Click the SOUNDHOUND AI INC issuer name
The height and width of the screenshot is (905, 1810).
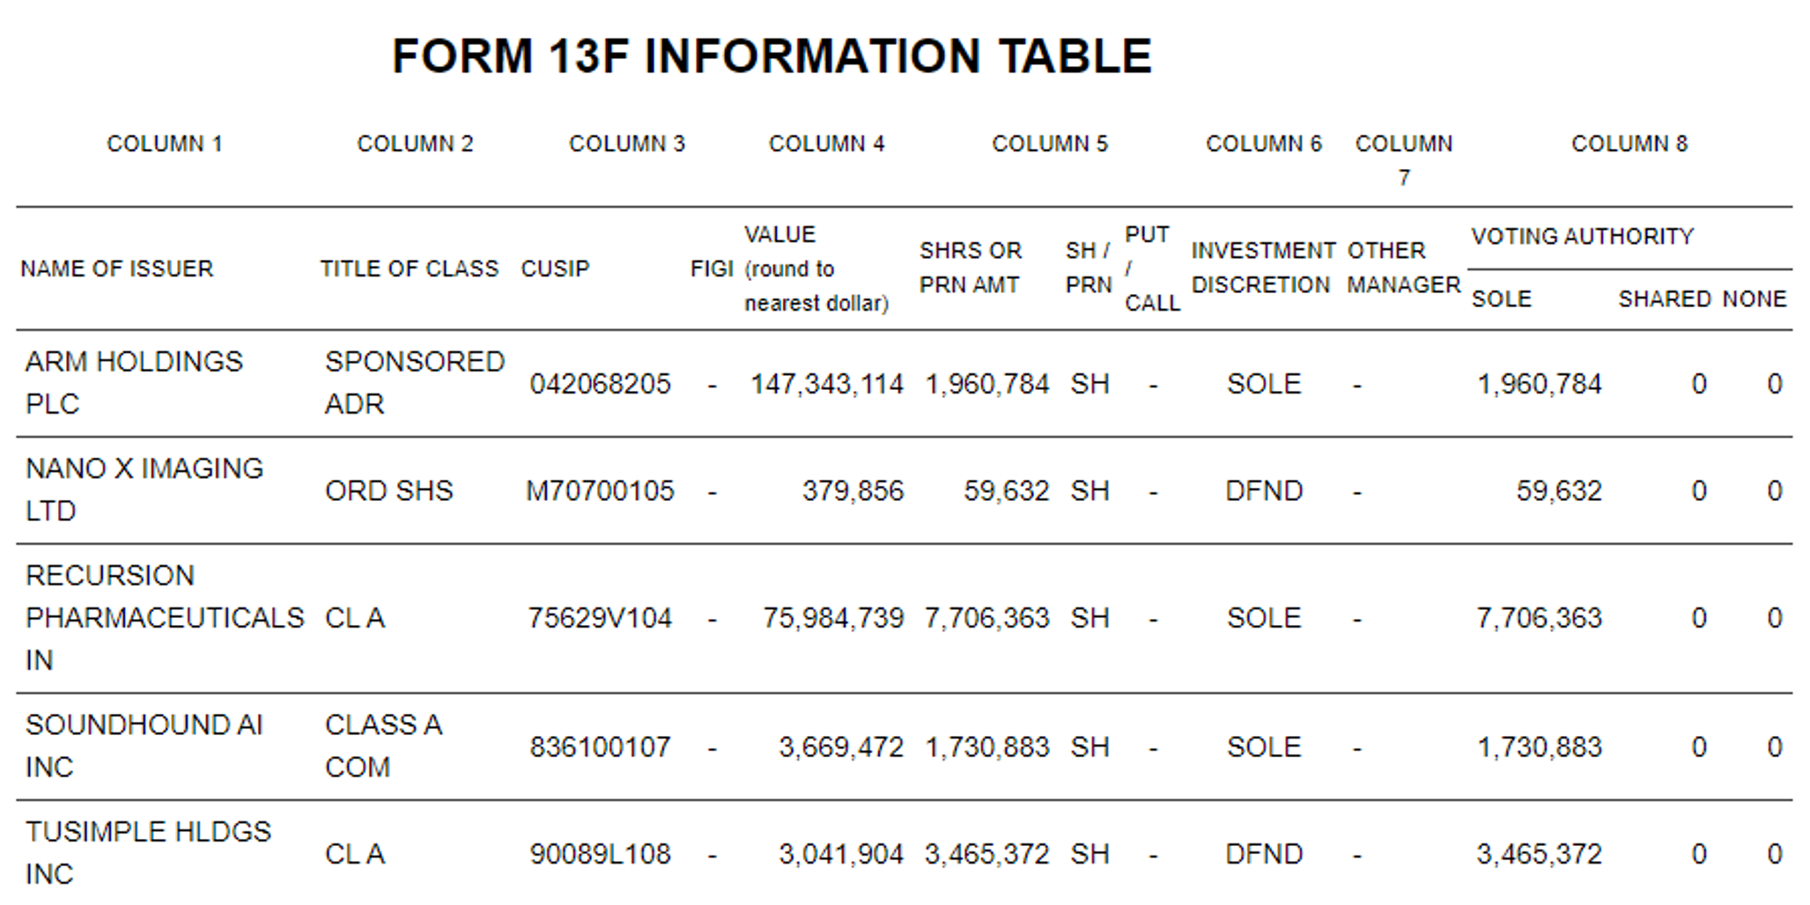(x=144, y=746)
